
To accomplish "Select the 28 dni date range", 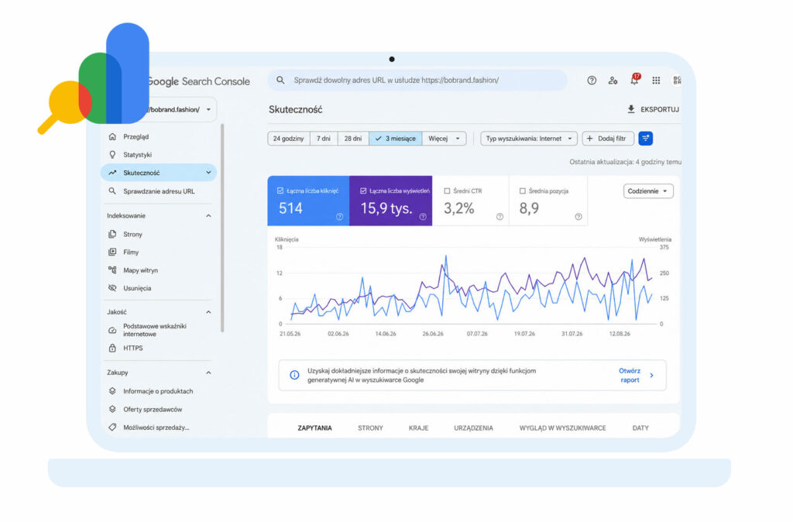I will coord(353,138).
